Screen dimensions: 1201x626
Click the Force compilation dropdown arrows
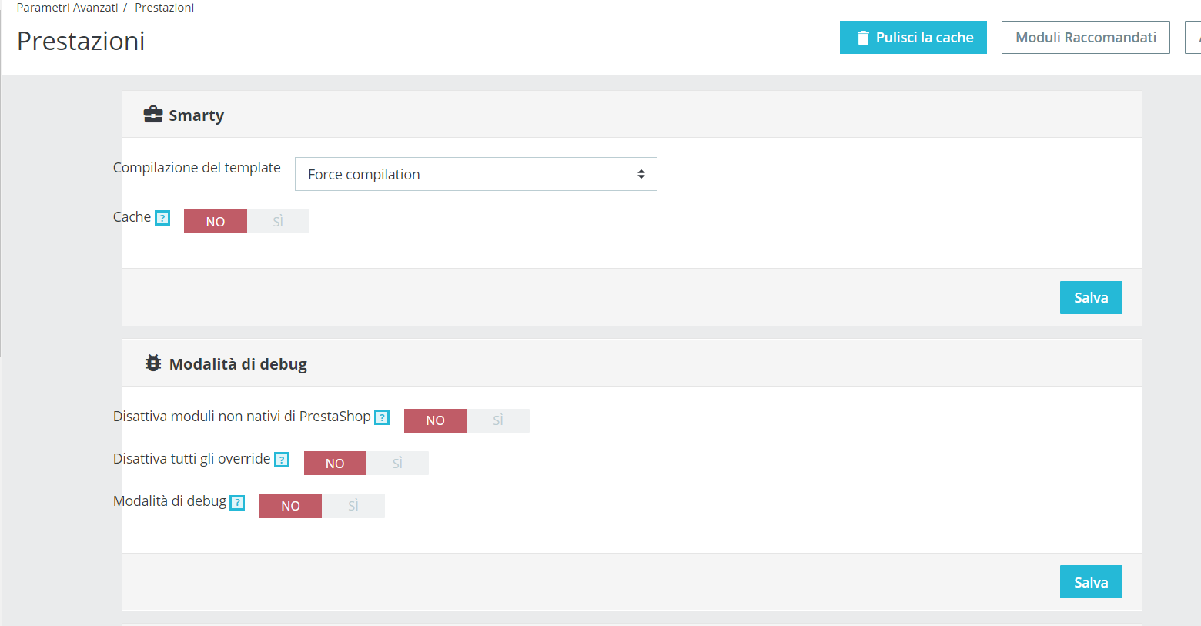(x=641, y=175)
